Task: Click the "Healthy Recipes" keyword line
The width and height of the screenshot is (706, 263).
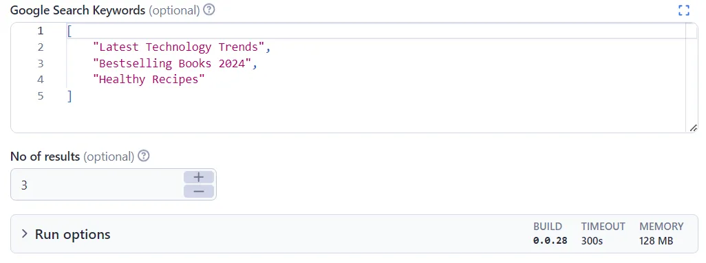Action: click(x=149, y=80)
